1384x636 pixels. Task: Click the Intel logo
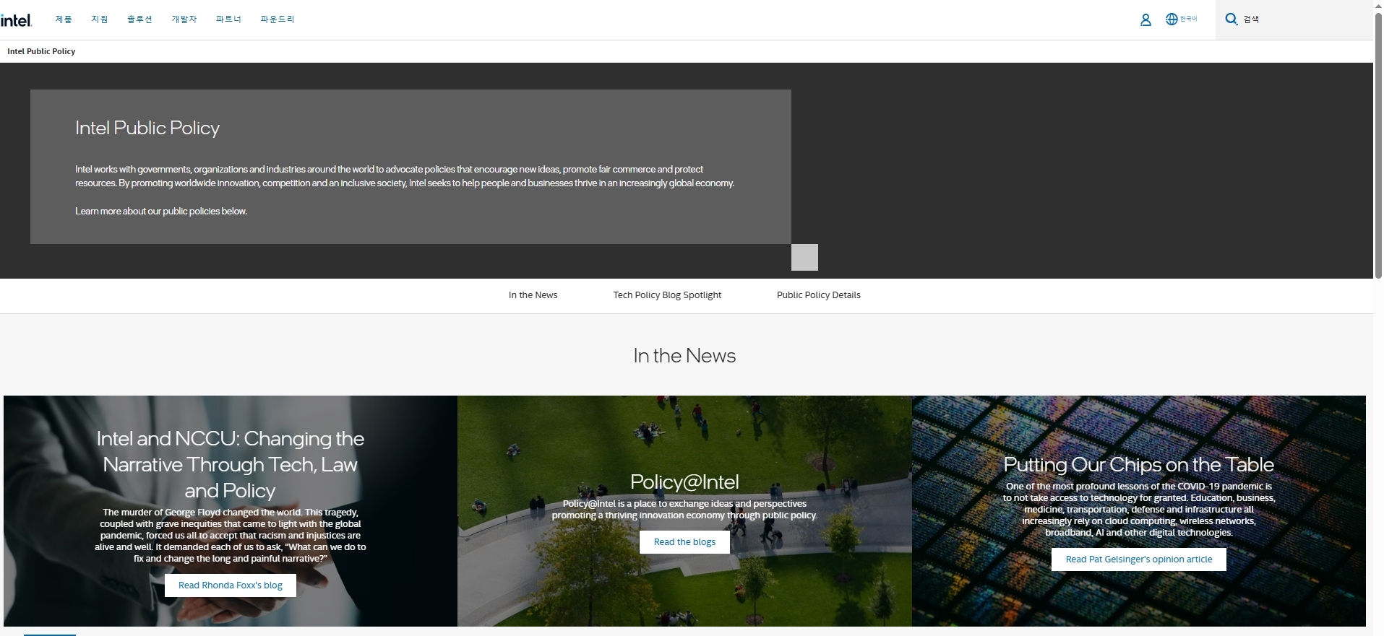[16, 20]
